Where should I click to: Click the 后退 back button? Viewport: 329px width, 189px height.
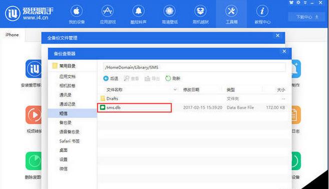point(111,78)
